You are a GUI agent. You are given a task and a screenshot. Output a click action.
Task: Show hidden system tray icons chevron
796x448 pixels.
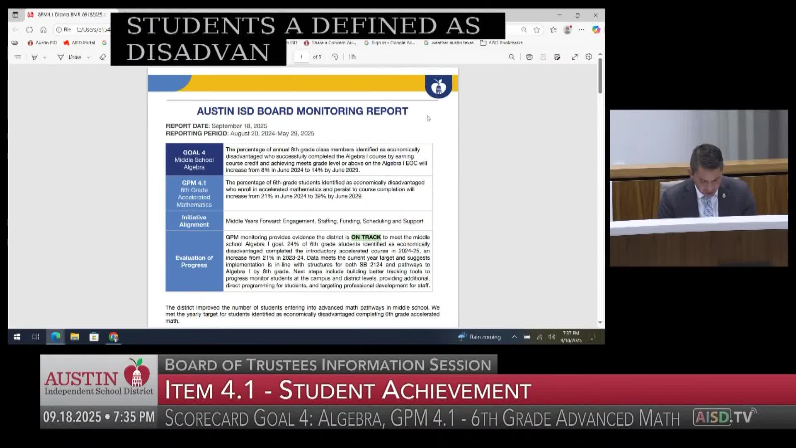click(514, 337)
